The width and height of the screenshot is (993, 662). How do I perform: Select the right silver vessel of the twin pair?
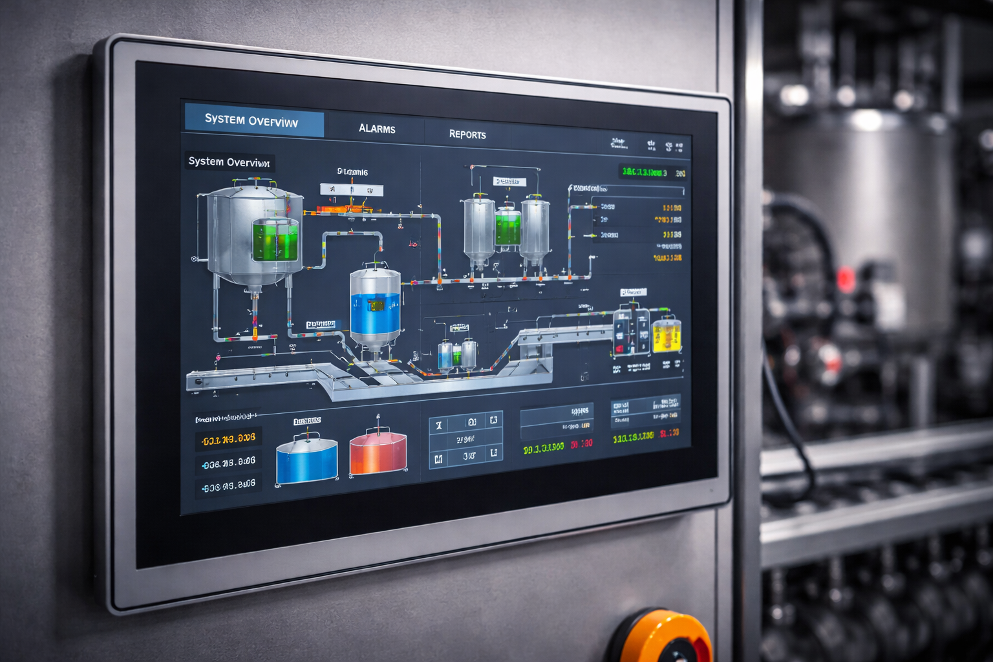[x=535, y=231]
